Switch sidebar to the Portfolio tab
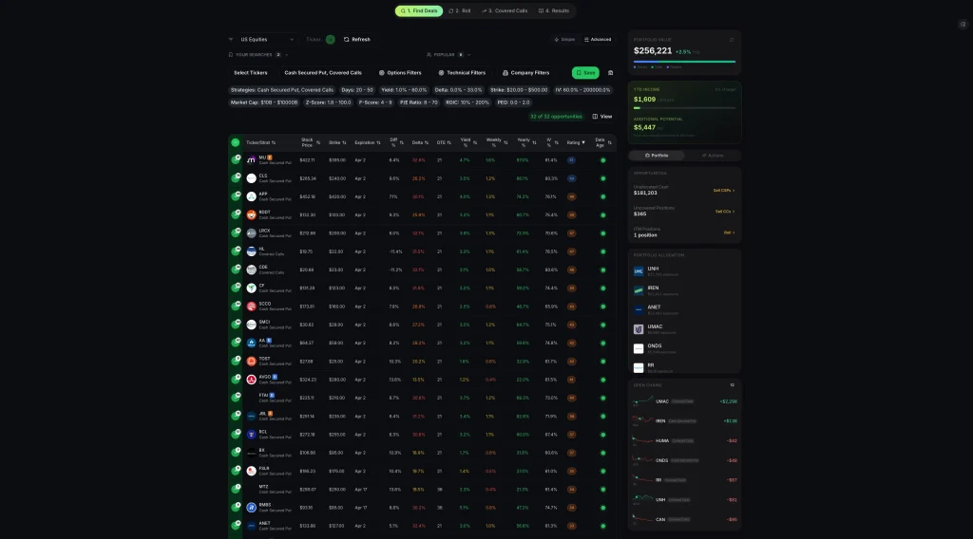 (x=657, y=156)
